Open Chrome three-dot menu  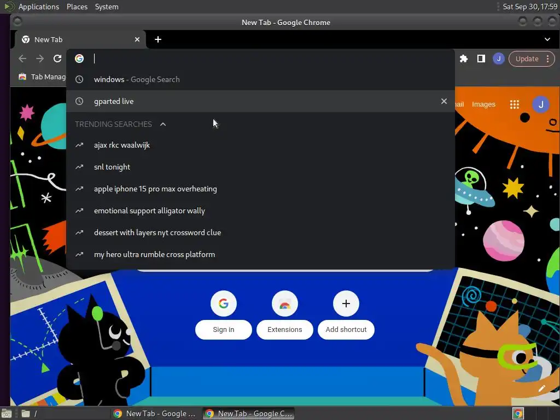tap(547, 59)
